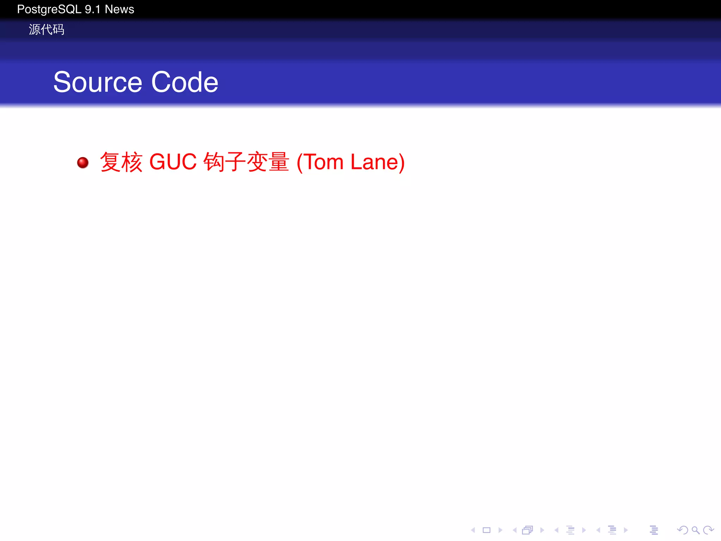Click the text 复核 GUC 钩子变量 (Tom Lane)

[252, 162]
